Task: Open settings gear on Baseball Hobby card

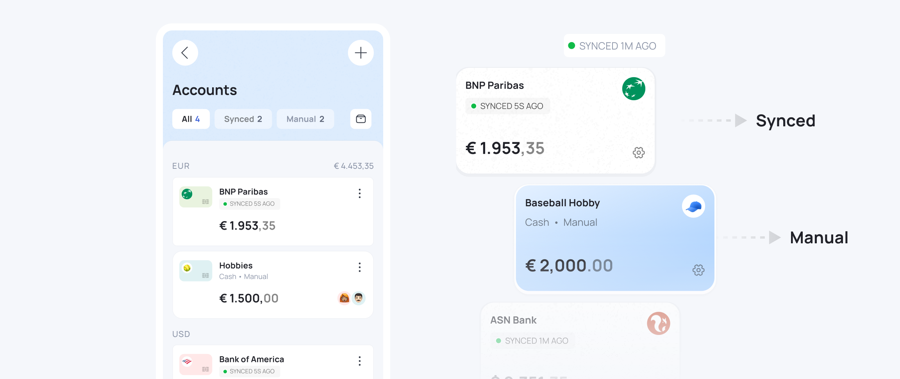Action: (x=698, y=270)
